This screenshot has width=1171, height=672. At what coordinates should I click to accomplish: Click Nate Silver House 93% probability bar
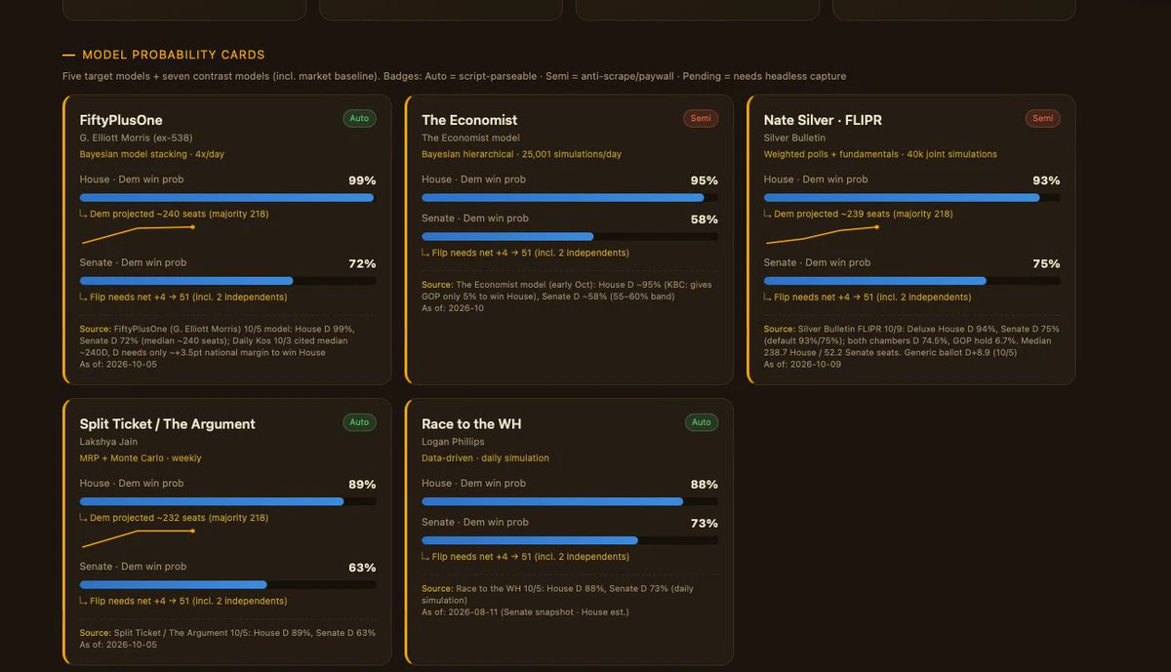(911, 198)
